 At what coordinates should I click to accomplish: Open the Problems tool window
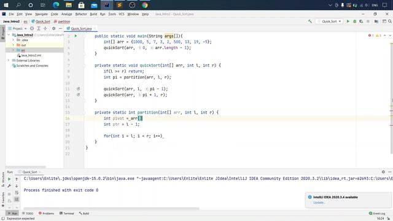47,214
